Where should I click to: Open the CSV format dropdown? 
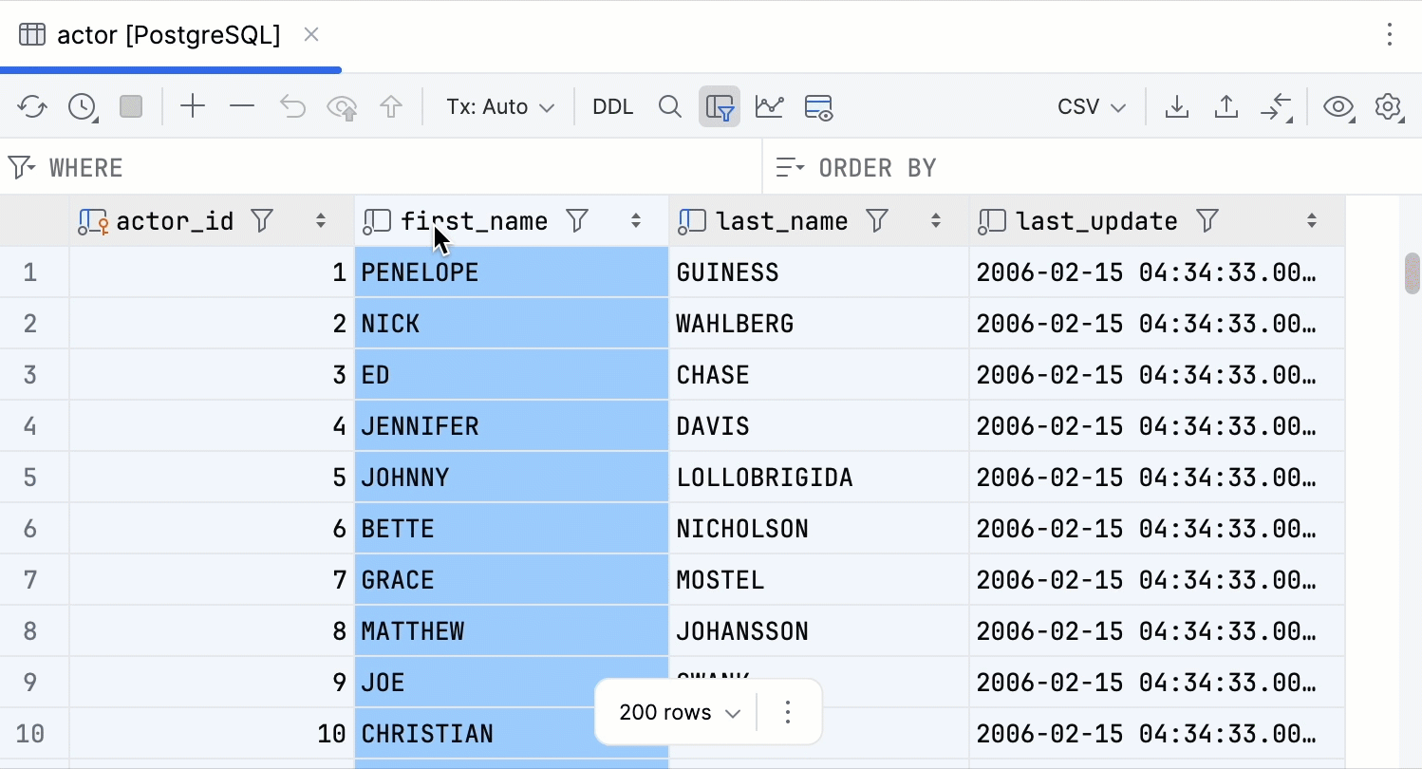point(1090,106)
